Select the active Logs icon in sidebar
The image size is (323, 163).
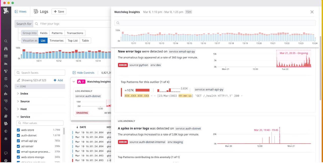coord(6,124)
